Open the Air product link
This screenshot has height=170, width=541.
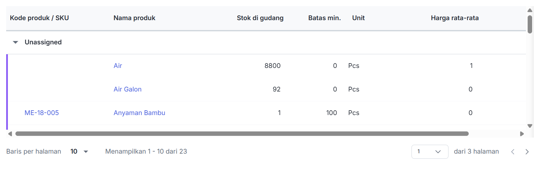coord(118,66)
